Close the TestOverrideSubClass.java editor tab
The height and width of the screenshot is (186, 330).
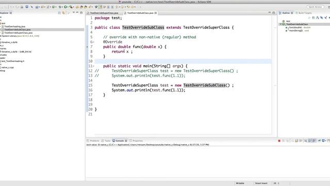point(156,13)
